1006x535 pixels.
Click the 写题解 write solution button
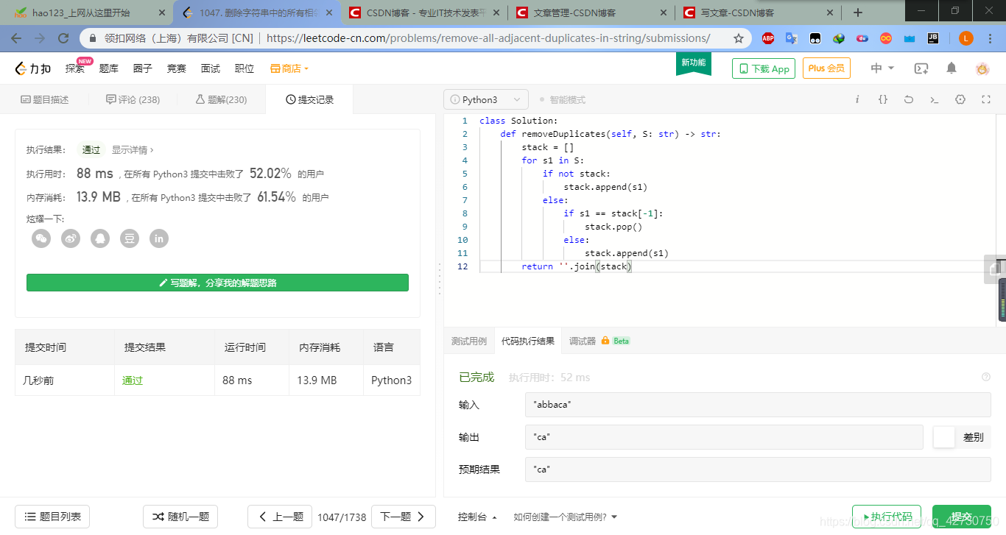point(217,283)
